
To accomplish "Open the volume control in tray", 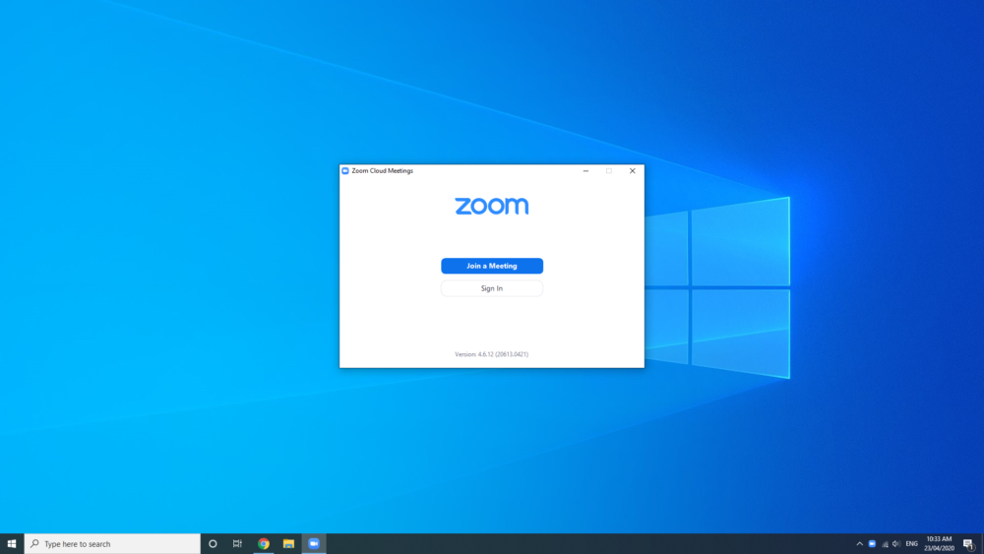I will pyautogui.click(x=896, y=544).
